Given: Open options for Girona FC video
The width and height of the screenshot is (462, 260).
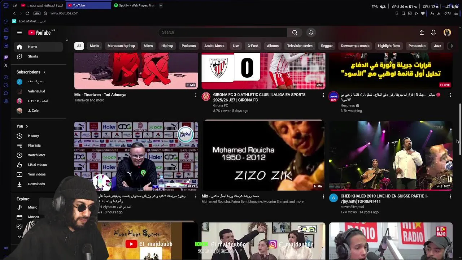Looking at the screenshot, I should [323, 95].
